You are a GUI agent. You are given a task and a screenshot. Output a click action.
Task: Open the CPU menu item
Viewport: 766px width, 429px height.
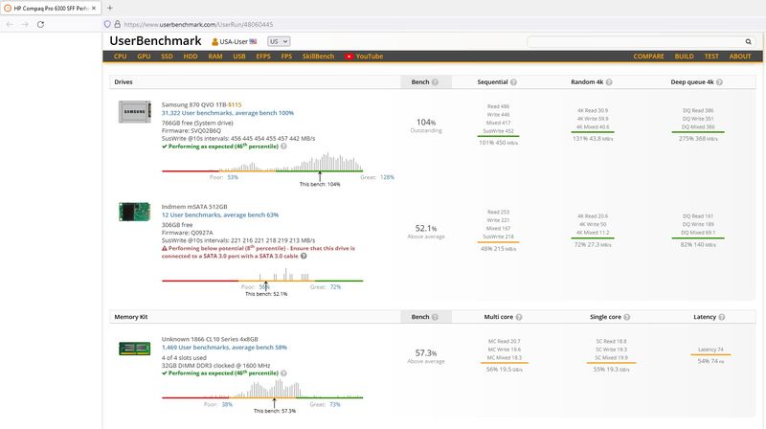pyautogui.click(x=121, y=56)
